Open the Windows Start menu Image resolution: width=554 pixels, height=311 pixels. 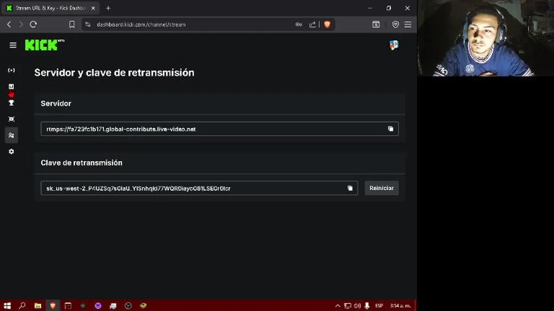coord(7,306)
